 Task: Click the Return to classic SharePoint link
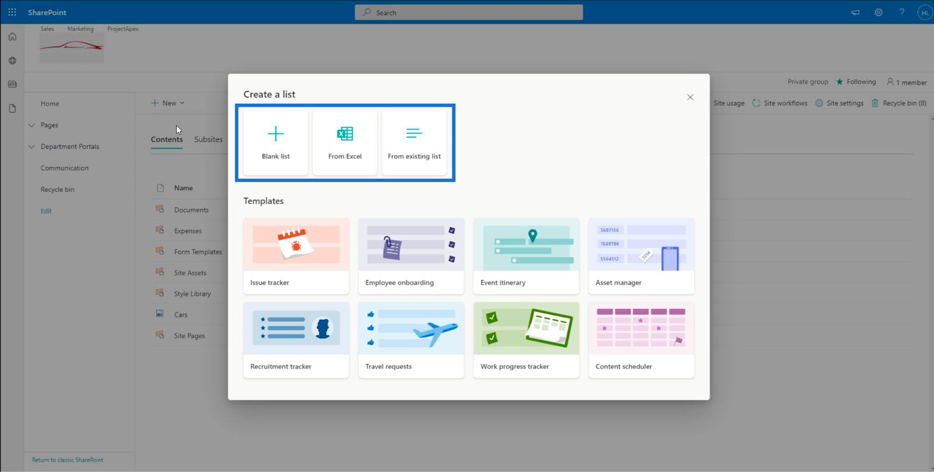(68, 460)
